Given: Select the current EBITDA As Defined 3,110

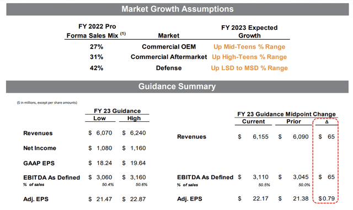Looking at the screenshot, I should coord(260,177).
